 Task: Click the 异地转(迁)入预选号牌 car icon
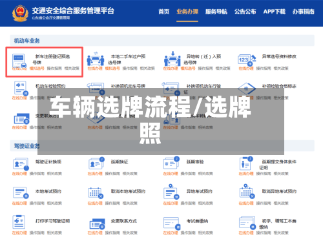172,59
